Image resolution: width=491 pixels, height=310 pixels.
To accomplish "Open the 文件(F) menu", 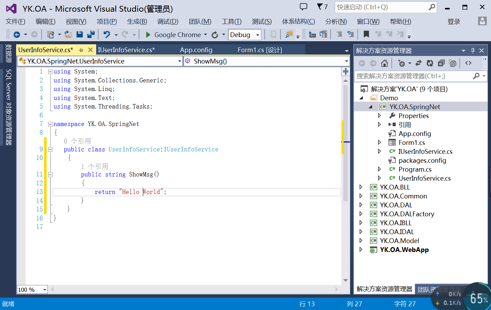I will [x=15, y=22].
